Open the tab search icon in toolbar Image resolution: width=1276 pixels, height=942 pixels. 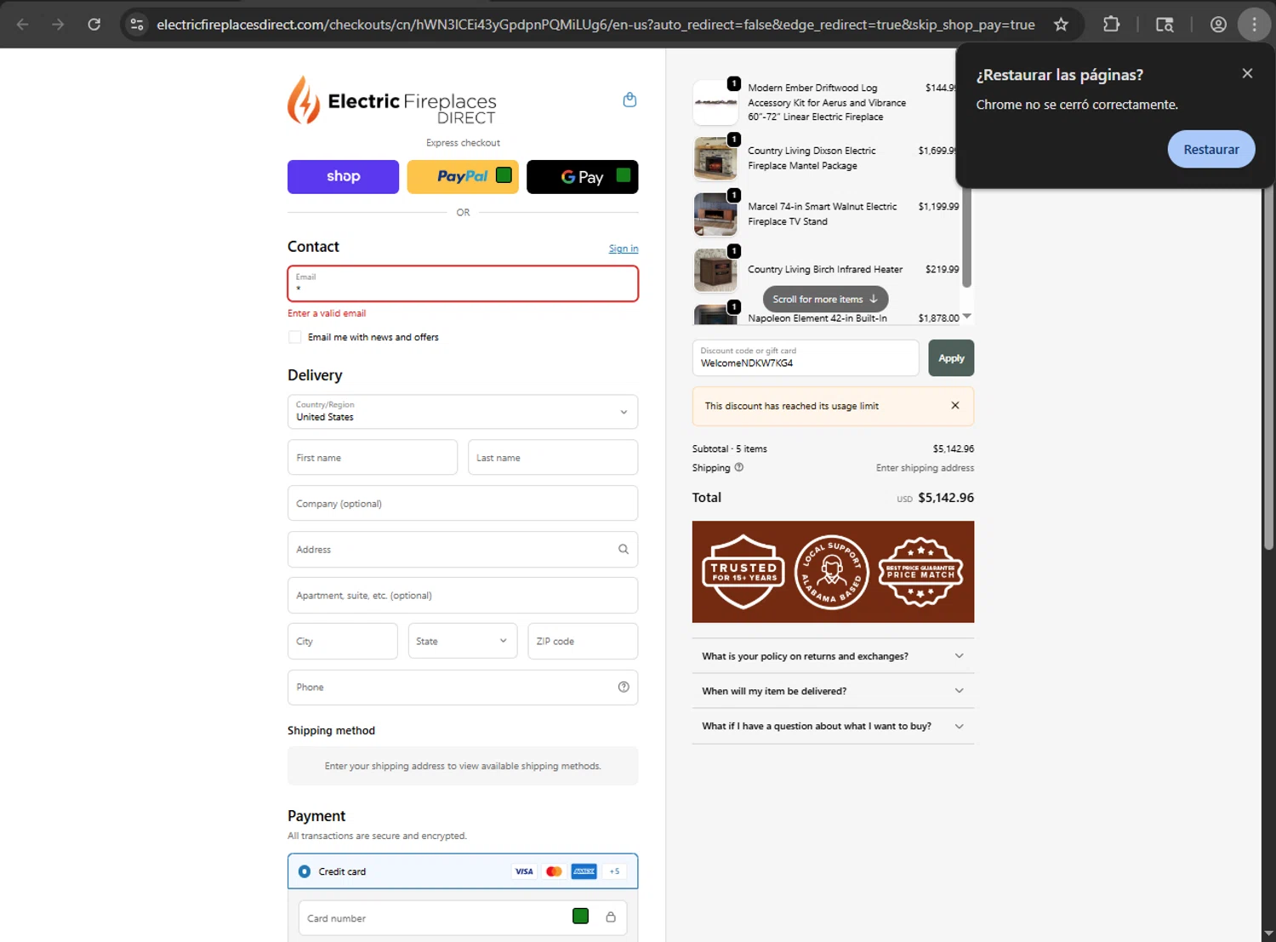tap(1165, 25)
